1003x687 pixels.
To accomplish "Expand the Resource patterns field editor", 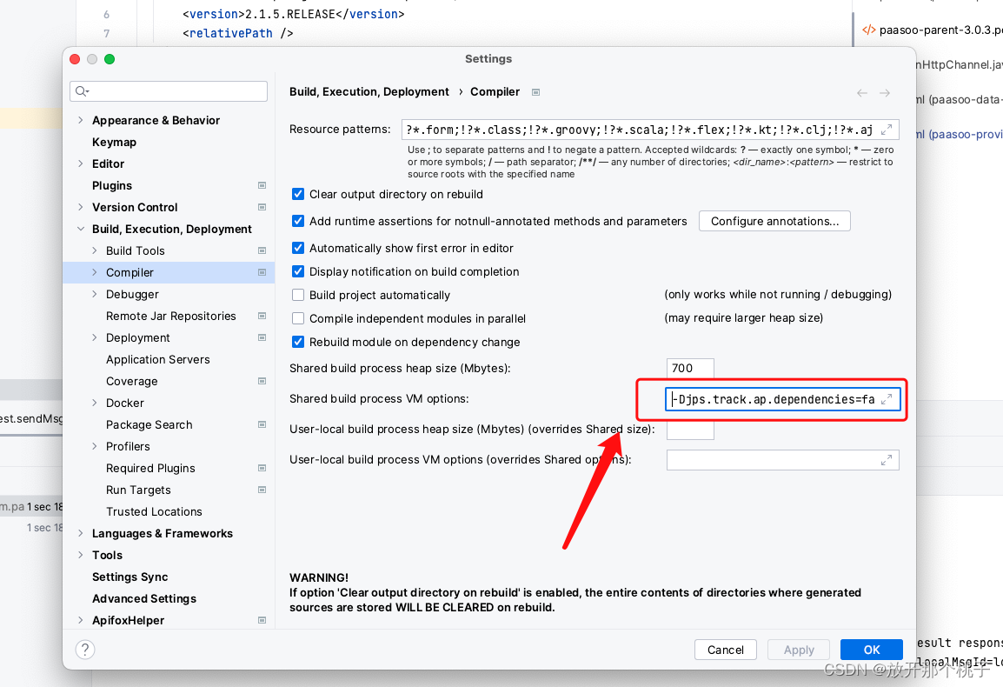I will pyautogui.click(x=887, y=130).
